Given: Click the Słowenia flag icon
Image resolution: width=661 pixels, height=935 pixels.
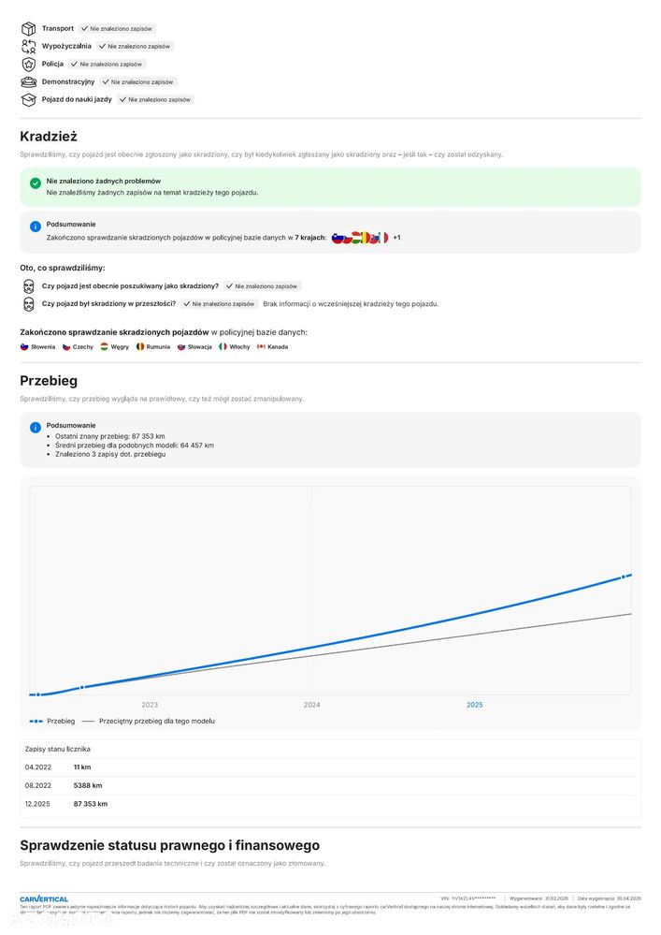Looking at the screenshot, I should click(24, 346).
